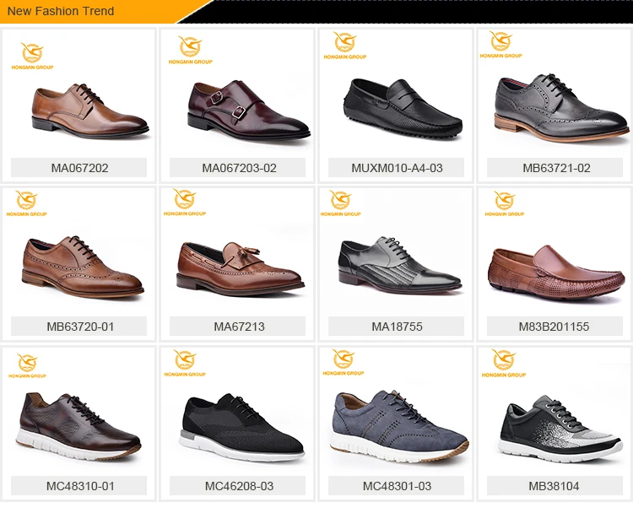Click the MUXM010-A4-03 model label
The width and height of the screenshot is (633, 513).
tap(397, 168)
